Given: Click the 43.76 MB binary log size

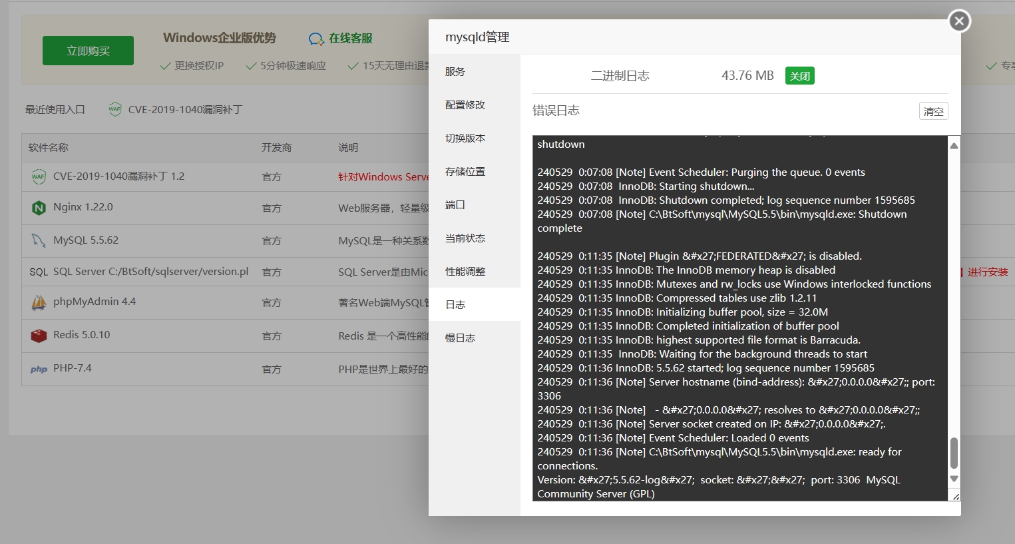Looking at the screenshot, I should click(x=747, y=76).
